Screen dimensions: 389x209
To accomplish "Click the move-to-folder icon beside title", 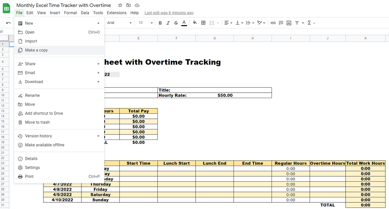I will 129,5.
